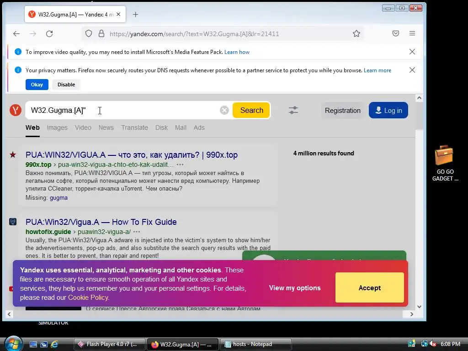Click the site security padlock icon

tap(101, 33)
